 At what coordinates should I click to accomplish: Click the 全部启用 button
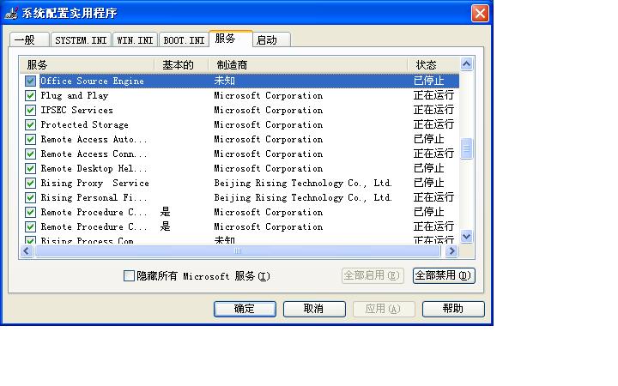[x=373, y=275]
